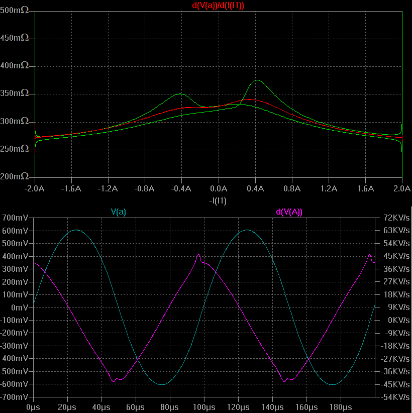Click the 72KV/s right axis value
This screenshot has height=413, width=412.
click(x=396, y=218)
